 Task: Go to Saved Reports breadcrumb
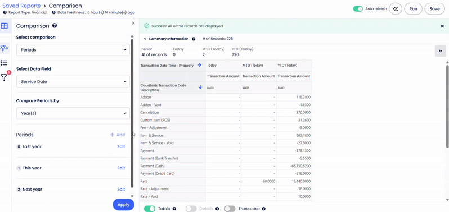(21, 6)
